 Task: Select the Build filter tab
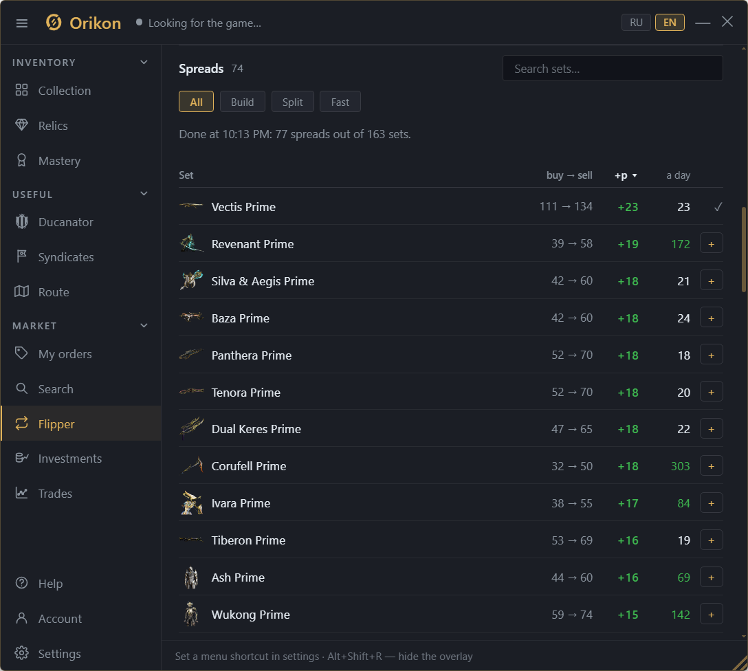tap(242, 102)
